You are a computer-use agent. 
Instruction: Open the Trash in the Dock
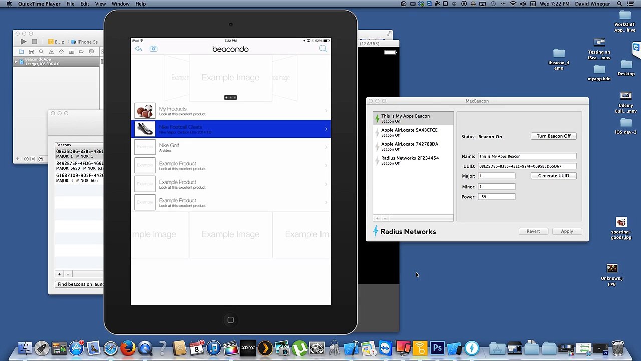click(618, 348)
